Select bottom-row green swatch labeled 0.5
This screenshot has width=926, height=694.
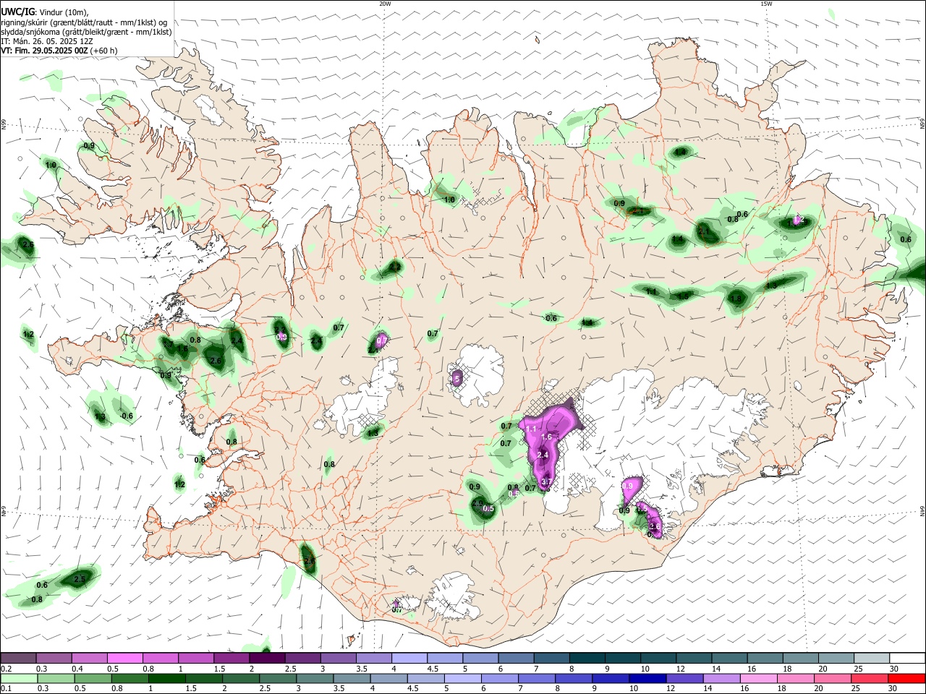(93, 679)
